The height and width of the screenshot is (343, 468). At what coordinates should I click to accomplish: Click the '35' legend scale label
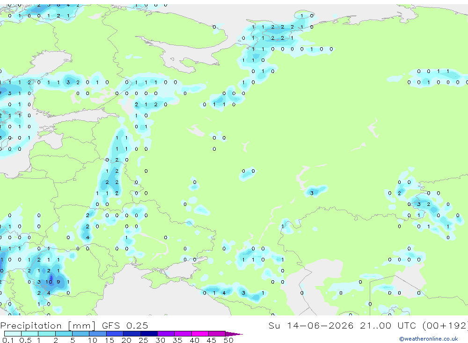tap(177, 340)
